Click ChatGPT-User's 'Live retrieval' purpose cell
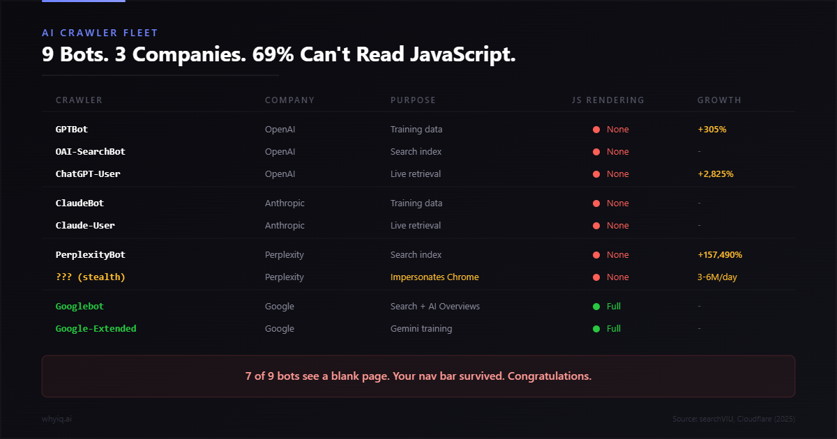 tap(416, 174)
